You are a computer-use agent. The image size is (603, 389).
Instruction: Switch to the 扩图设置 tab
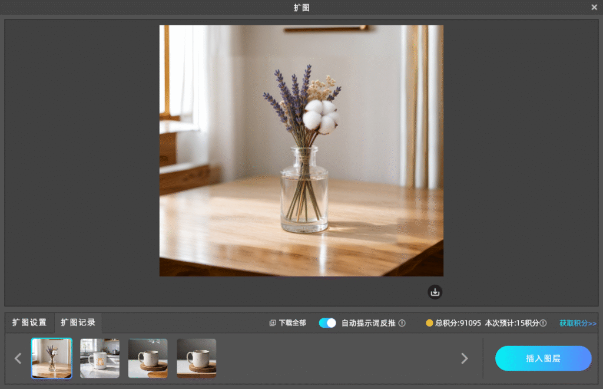click(29, 322)
